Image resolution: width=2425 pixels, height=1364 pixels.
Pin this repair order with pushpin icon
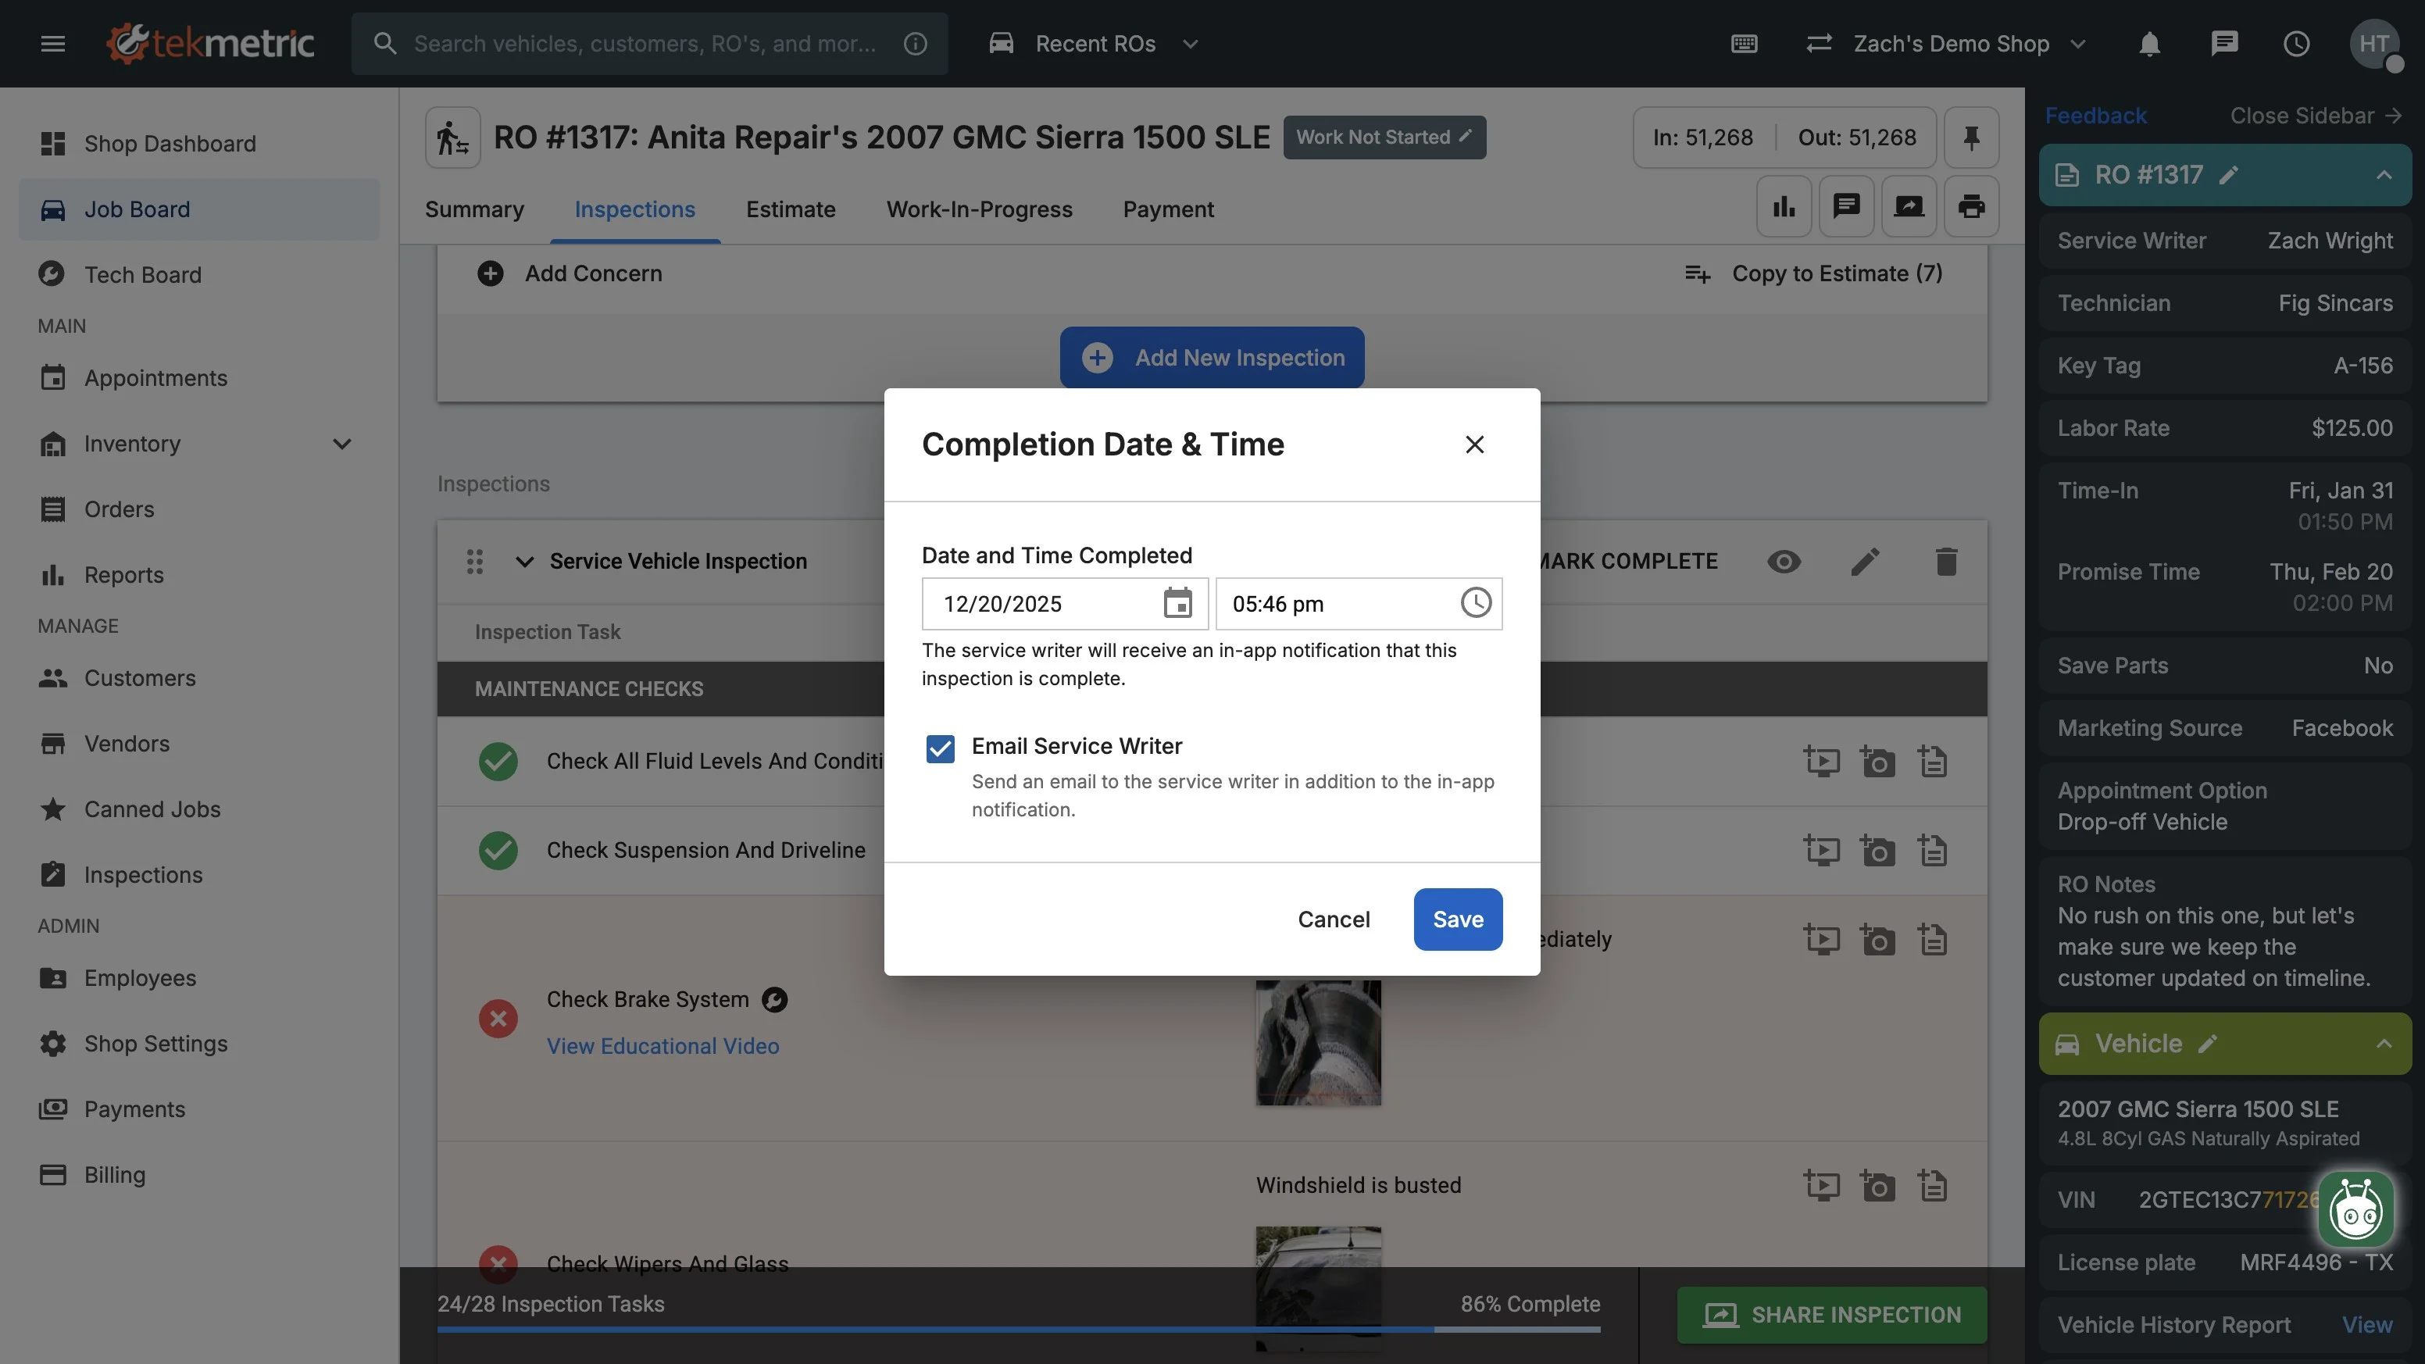click(1970, 138)
